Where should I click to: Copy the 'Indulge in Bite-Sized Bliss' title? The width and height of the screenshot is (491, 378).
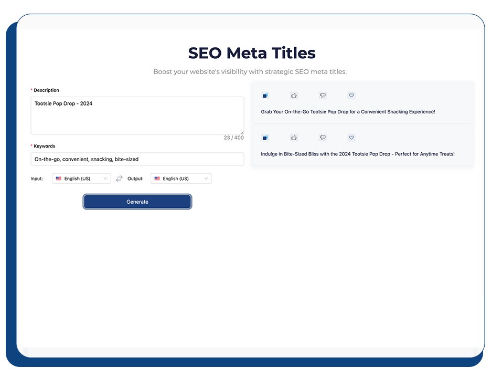[265, 138]
